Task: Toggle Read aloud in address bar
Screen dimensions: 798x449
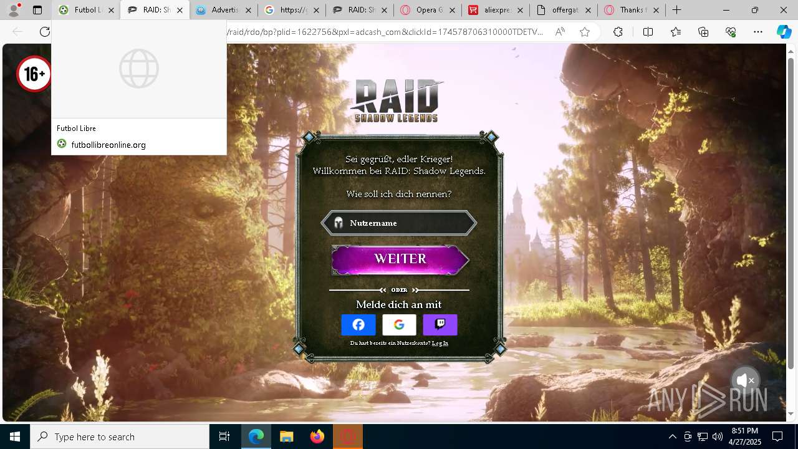Action: coord(560,32)
